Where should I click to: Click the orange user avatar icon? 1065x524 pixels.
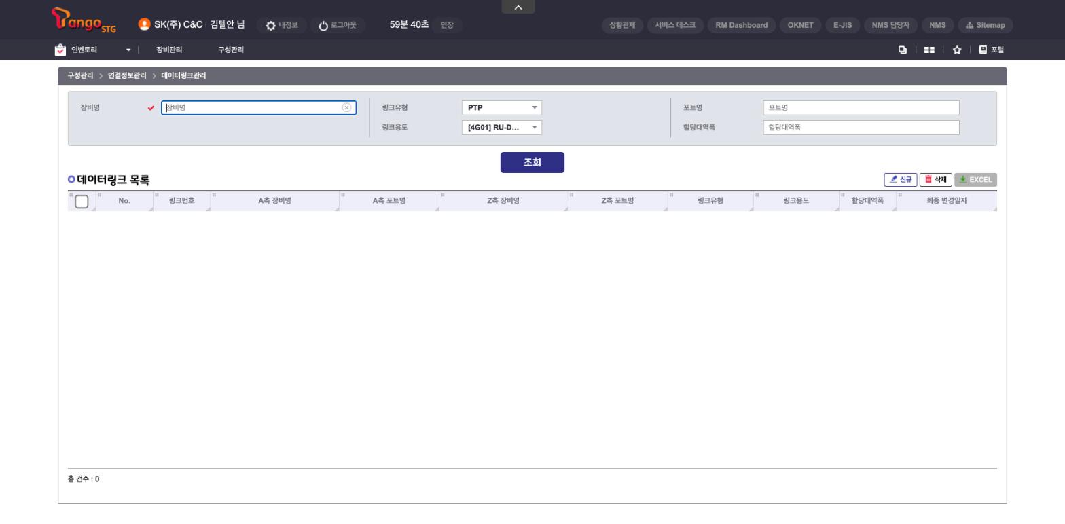(144, 24)
